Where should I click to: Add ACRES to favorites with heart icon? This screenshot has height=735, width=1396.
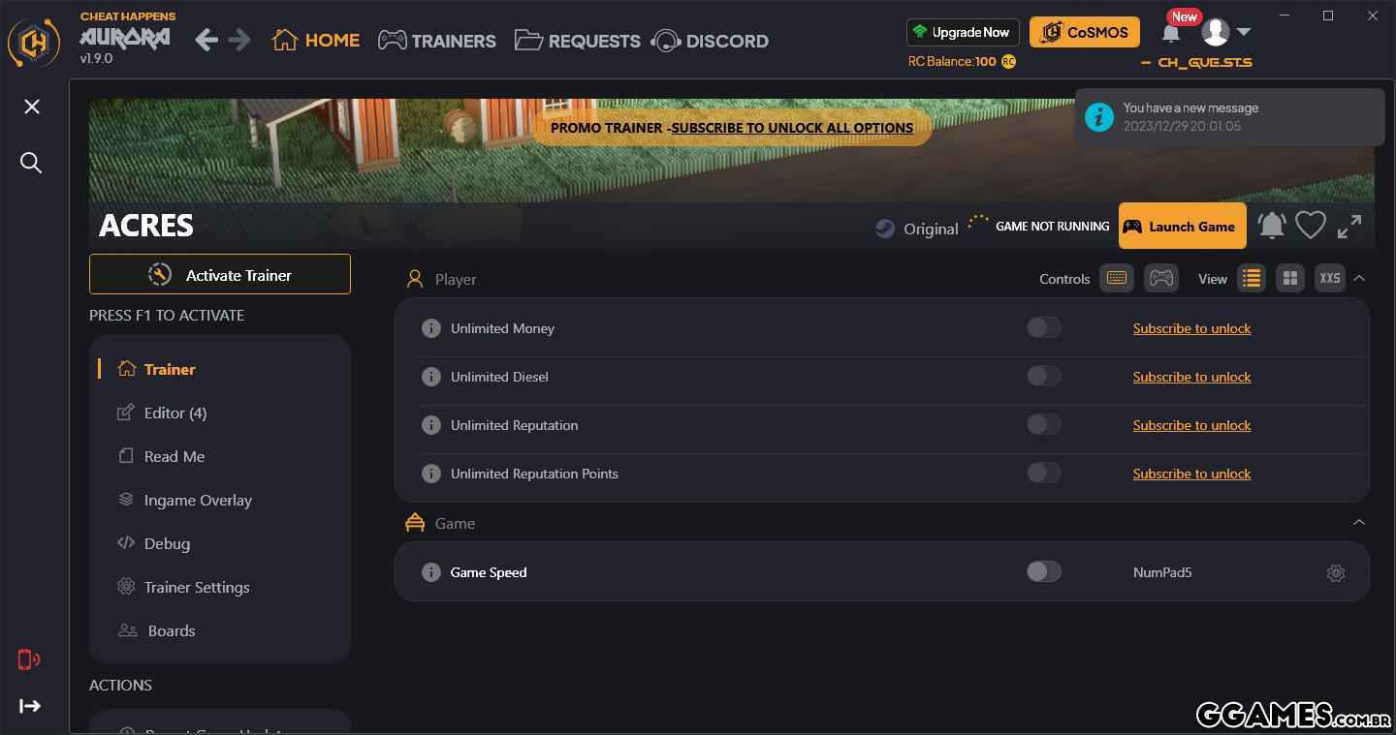(1311, 226)
